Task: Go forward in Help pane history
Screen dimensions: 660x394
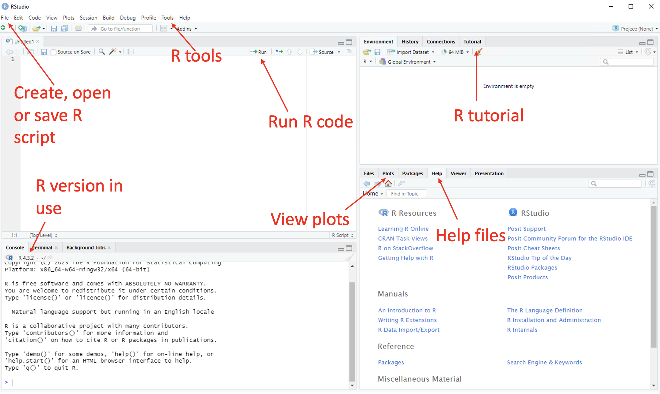Action: pyautogui.click(x=378, y=184)
